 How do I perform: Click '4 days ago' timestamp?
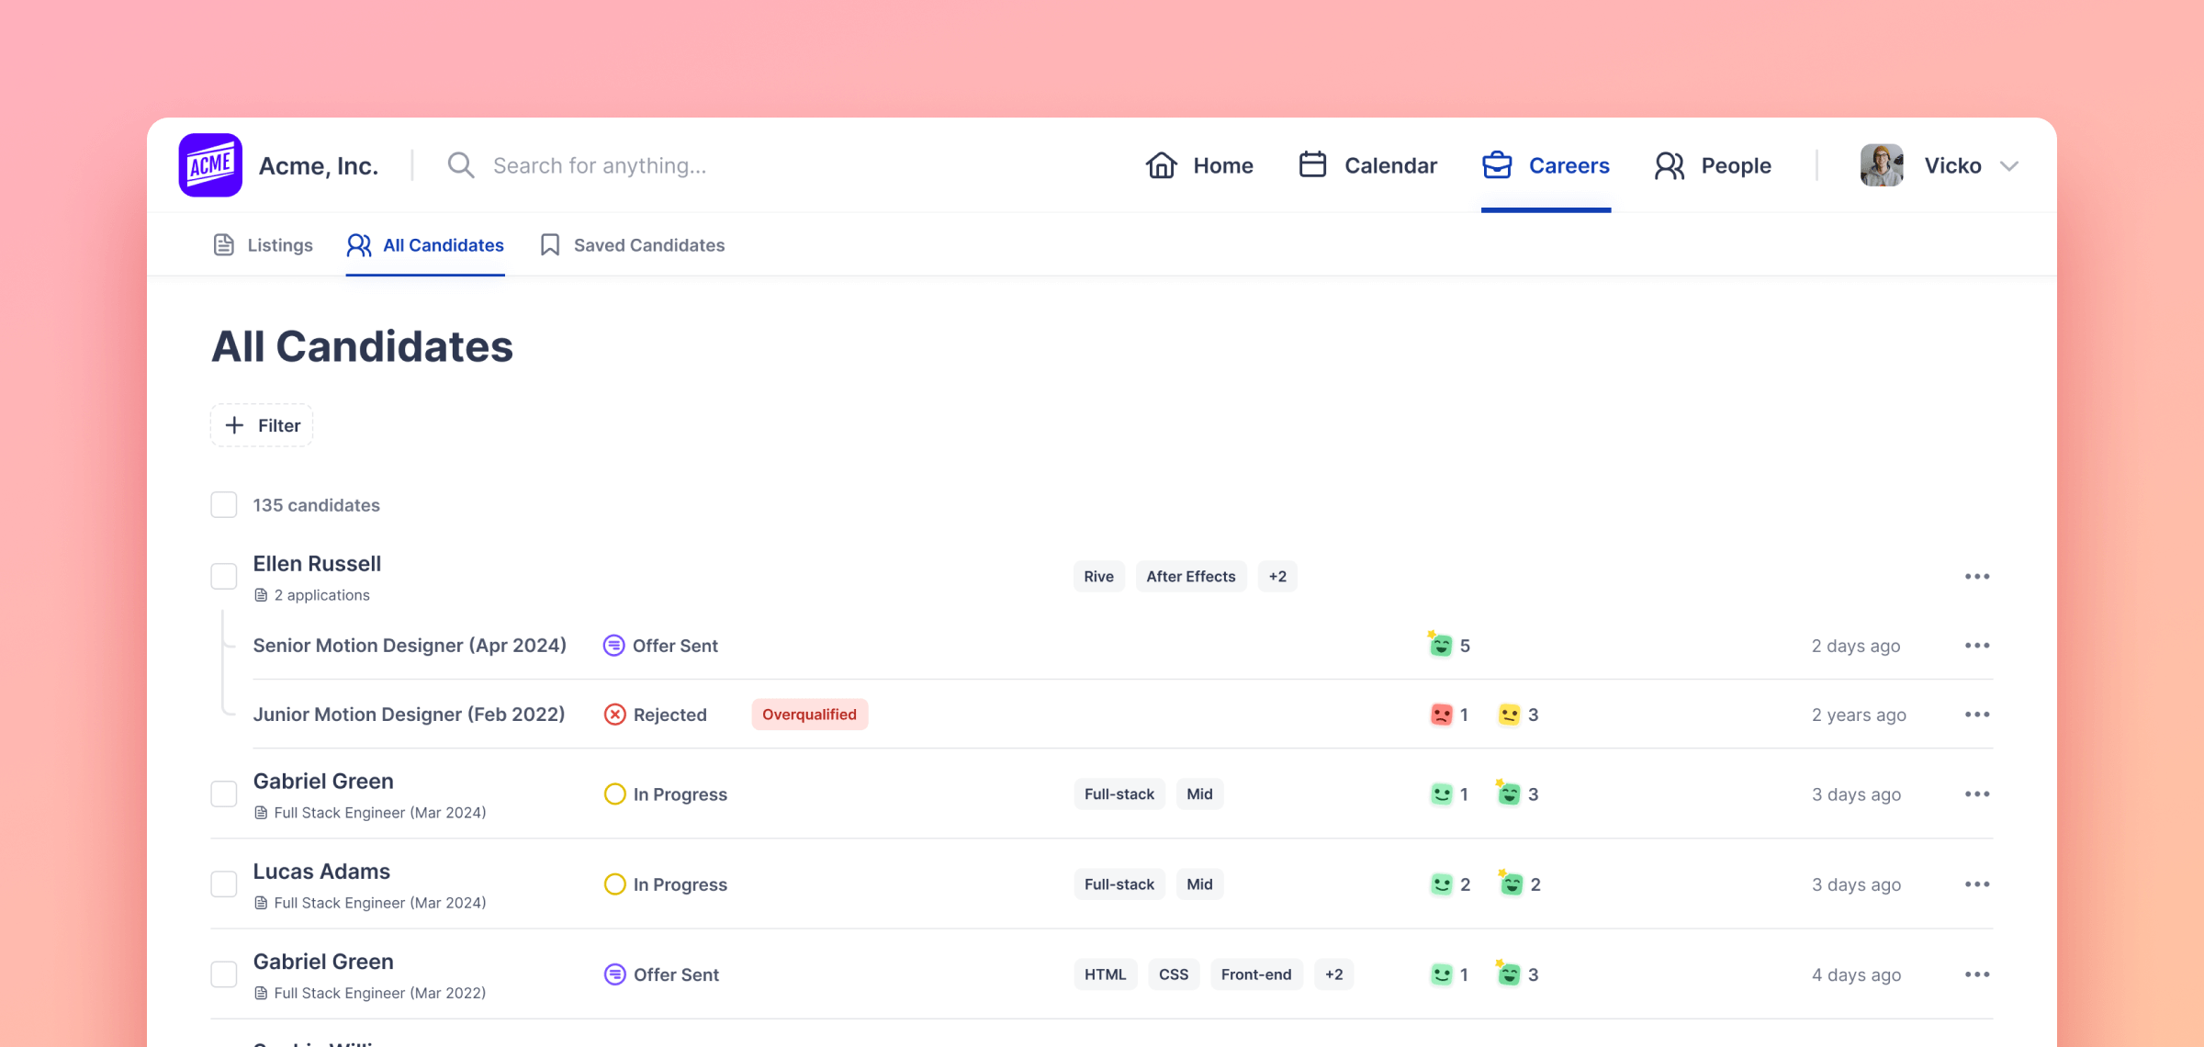pyautogui.click(x=1856, y=974)
